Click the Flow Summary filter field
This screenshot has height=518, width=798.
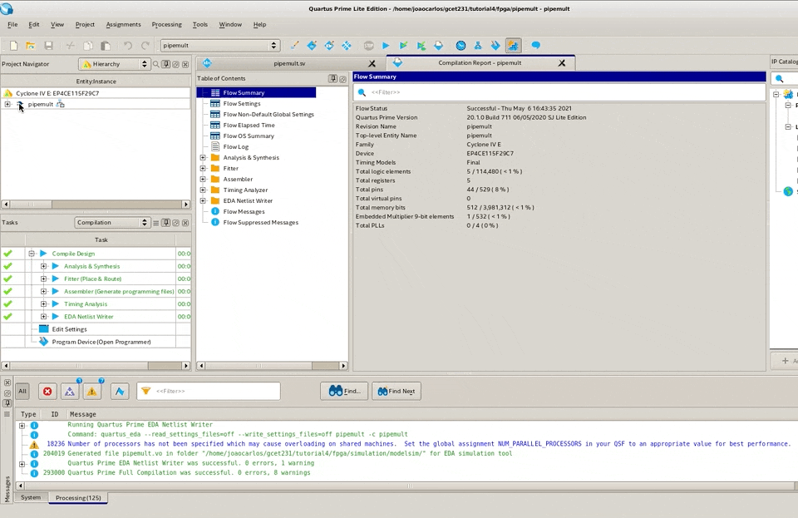click(x=559, y=92)
